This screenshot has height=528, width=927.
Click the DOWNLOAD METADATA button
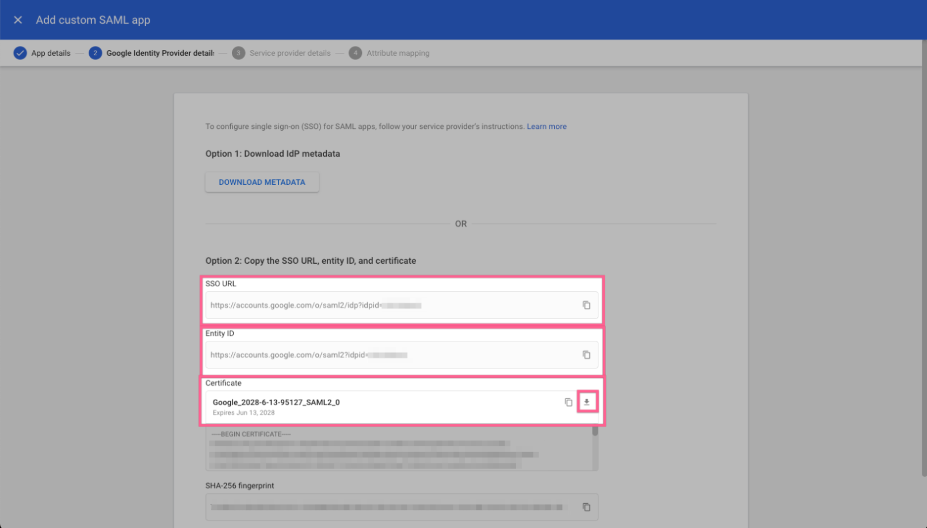(x=262, y=182)
